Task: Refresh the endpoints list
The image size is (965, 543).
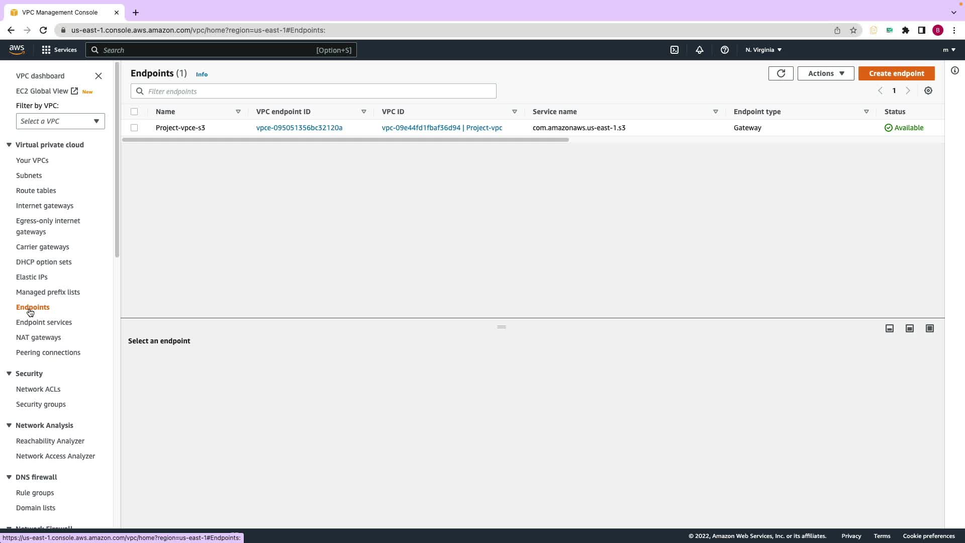Action: (x=781, y=73)
